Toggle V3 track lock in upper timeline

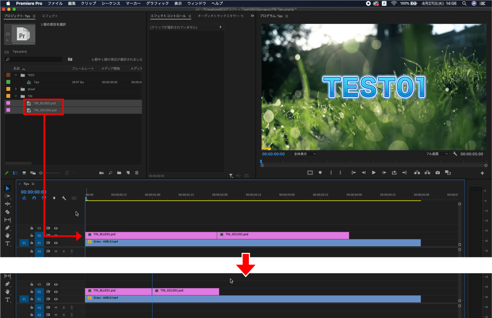[x=32, y=228]
